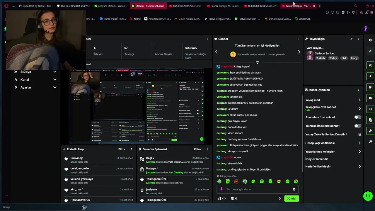Screen dimensions: 375x211
Task: Open Yayın bilgisi three-dot menu
Action: (358, 39)
